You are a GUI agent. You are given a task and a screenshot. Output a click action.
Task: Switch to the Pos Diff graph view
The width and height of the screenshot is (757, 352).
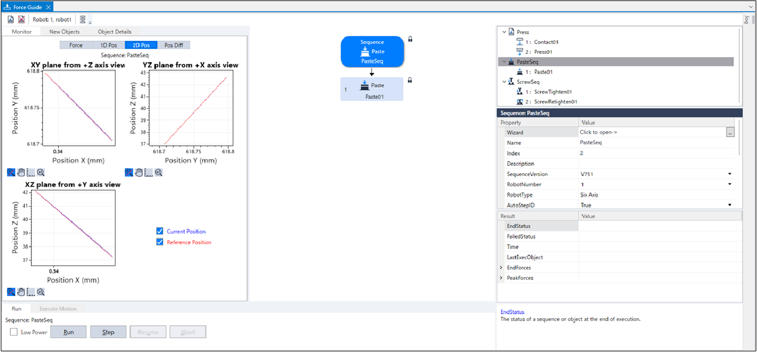[173, 45]
